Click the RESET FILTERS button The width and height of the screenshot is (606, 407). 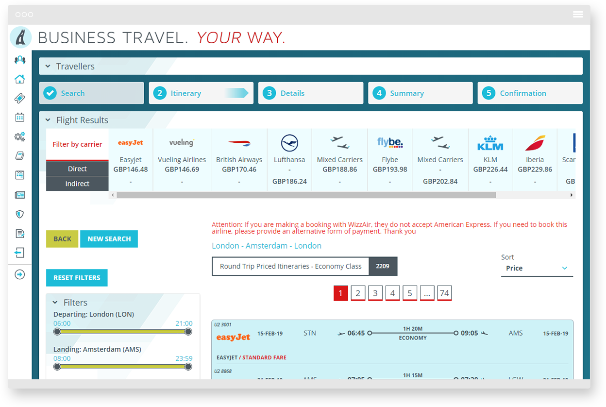click(x=77, y=278)
